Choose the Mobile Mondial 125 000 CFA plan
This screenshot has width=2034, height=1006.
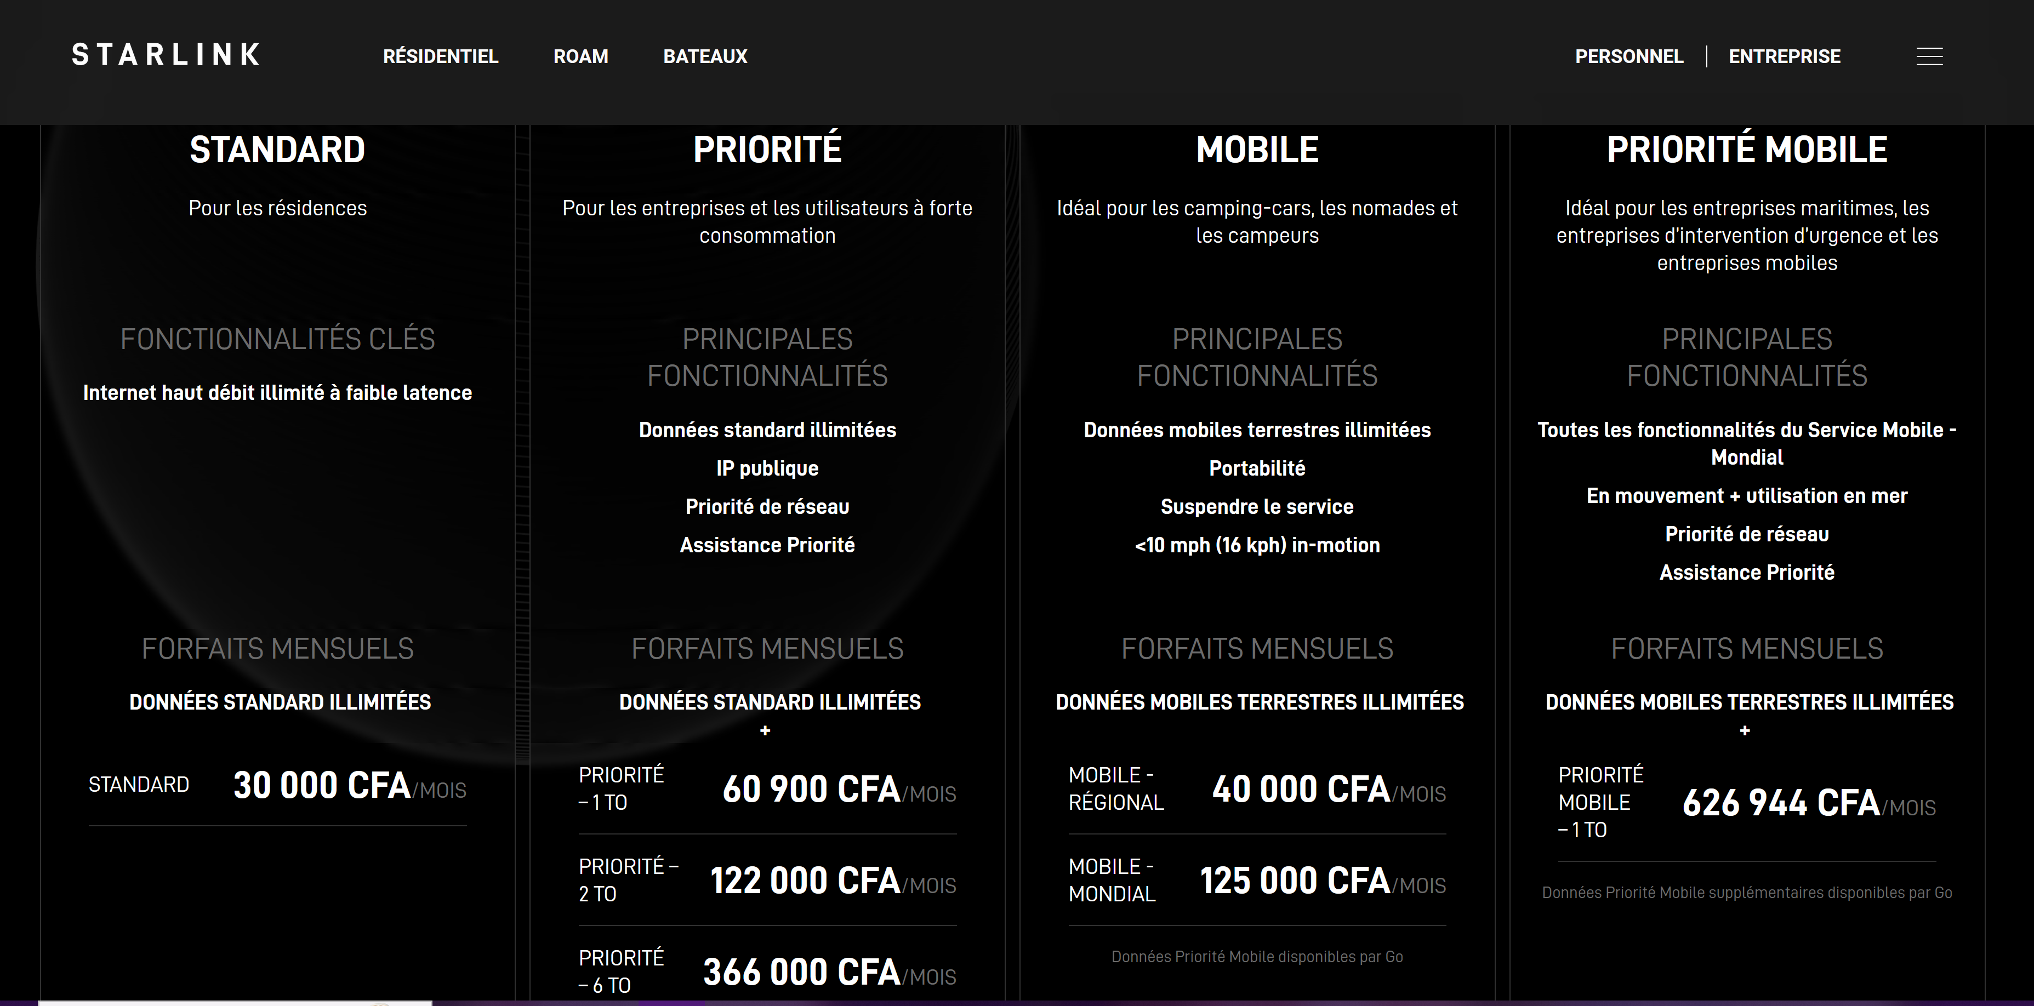(x=1257, y=881)
